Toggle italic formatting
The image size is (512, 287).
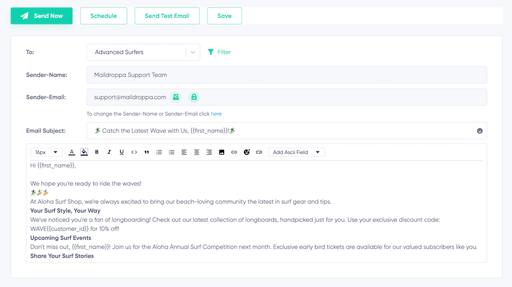point(109,152)
